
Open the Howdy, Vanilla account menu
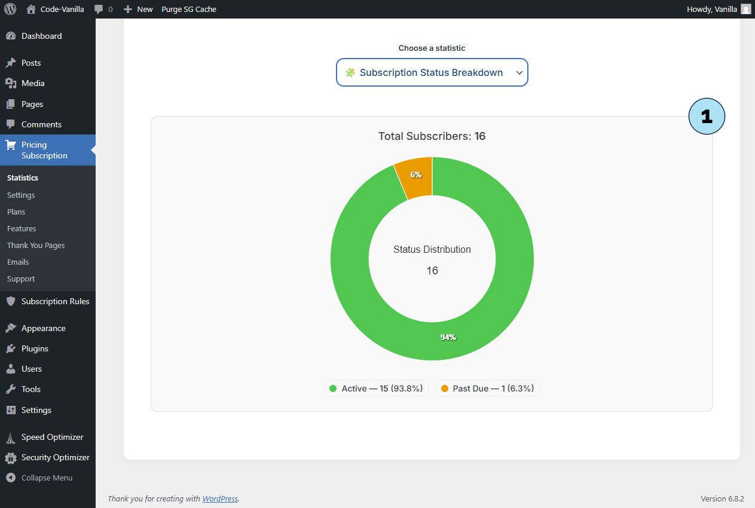click(718, 9)
